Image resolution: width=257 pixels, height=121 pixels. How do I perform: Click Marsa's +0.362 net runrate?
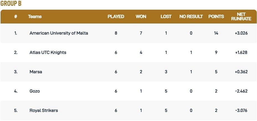coord(241,72)
